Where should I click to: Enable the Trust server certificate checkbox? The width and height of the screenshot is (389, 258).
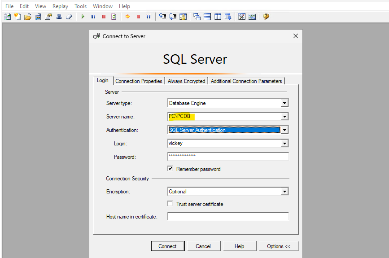click(x=170, y=204)
